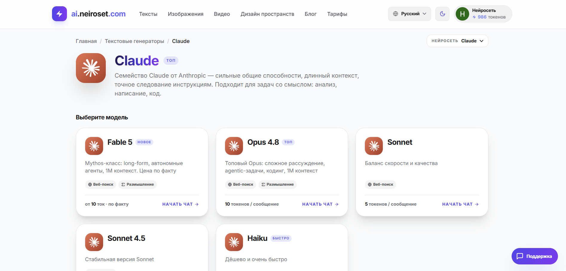The width and height of the screenshot is (566, 271).
Task: Click the Opus 4.8 model title
Action: (x=263, y=142)
